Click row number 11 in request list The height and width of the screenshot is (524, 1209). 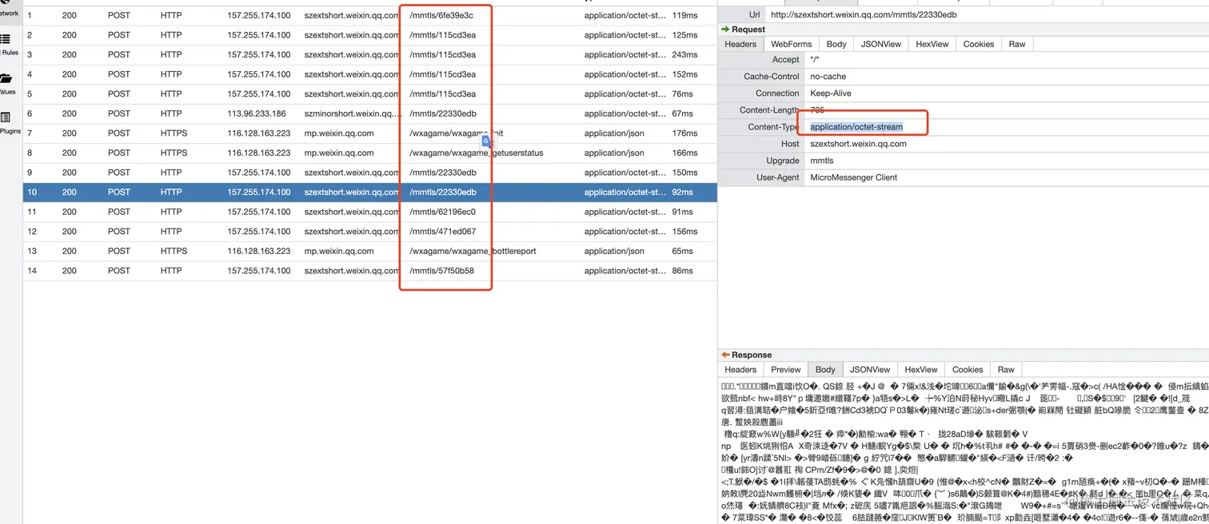pos(30,212)
